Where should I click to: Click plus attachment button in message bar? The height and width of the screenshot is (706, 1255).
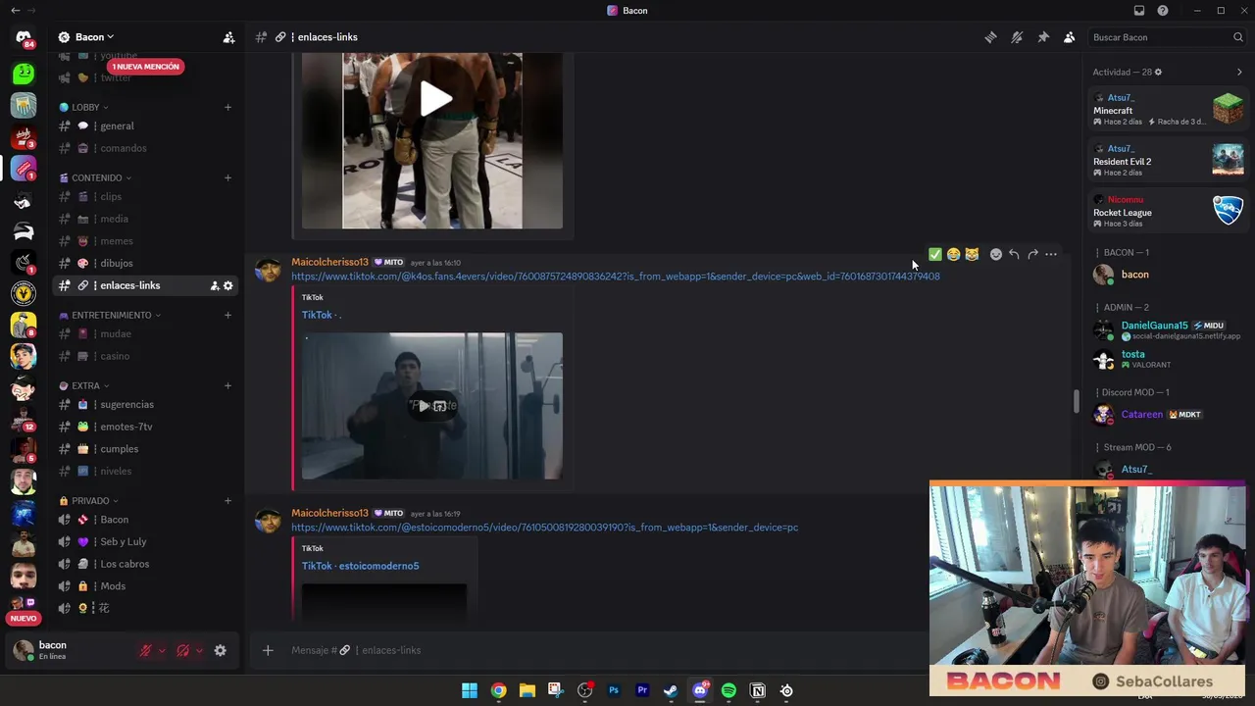(x=268, y=650)
